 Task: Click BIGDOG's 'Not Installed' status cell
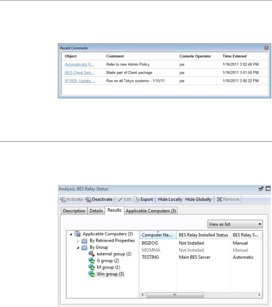pyautogui.click(x=191, y=243)
